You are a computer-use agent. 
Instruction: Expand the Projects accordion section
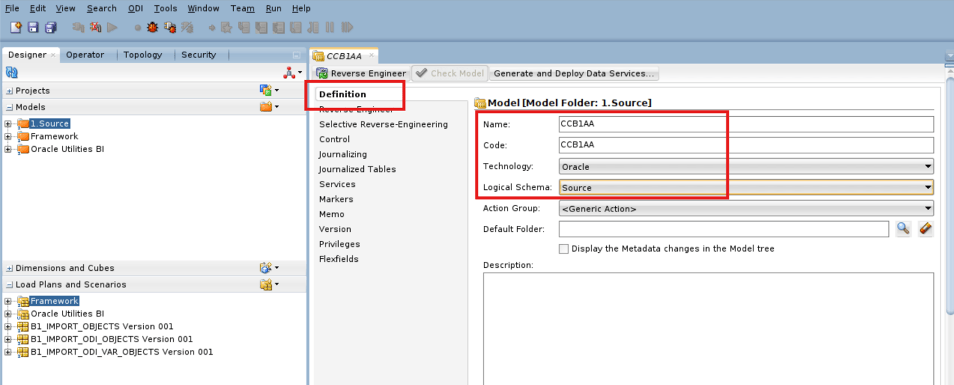(9, 91)
